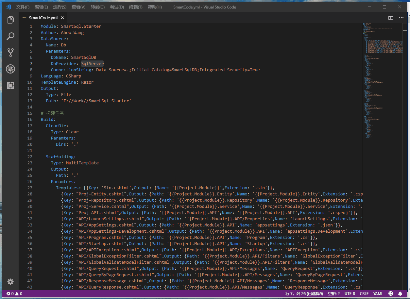410x299 pixels.
Task: Open the 终端 menu
Action: 135,7
